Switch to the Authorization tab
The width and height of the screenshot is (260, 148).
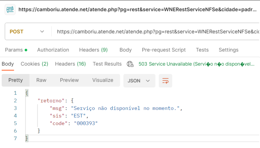pyautogui.click(x=53, y=50)
